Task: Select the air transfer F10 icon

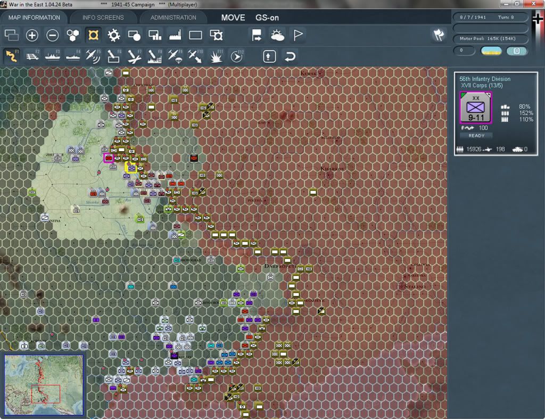Action: tap(195, 56)
